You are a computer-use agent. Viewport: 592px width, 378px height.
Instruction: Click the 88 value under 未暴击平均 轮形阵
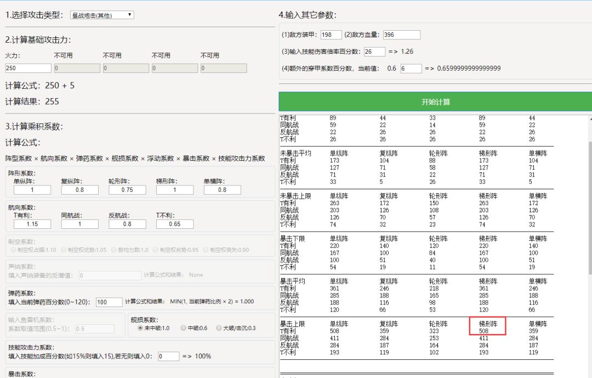coord(432,161)
